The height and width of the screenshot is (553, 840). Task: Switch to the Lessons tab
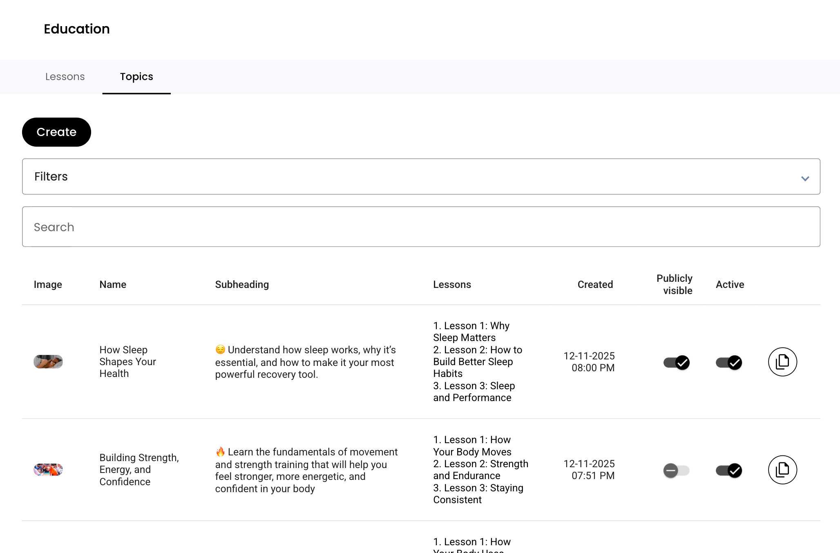[65, 77]
